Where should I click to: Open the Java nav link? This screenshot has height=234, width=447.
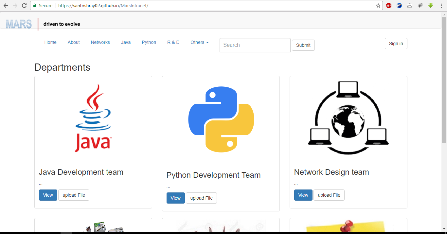[x=126, y=42]
